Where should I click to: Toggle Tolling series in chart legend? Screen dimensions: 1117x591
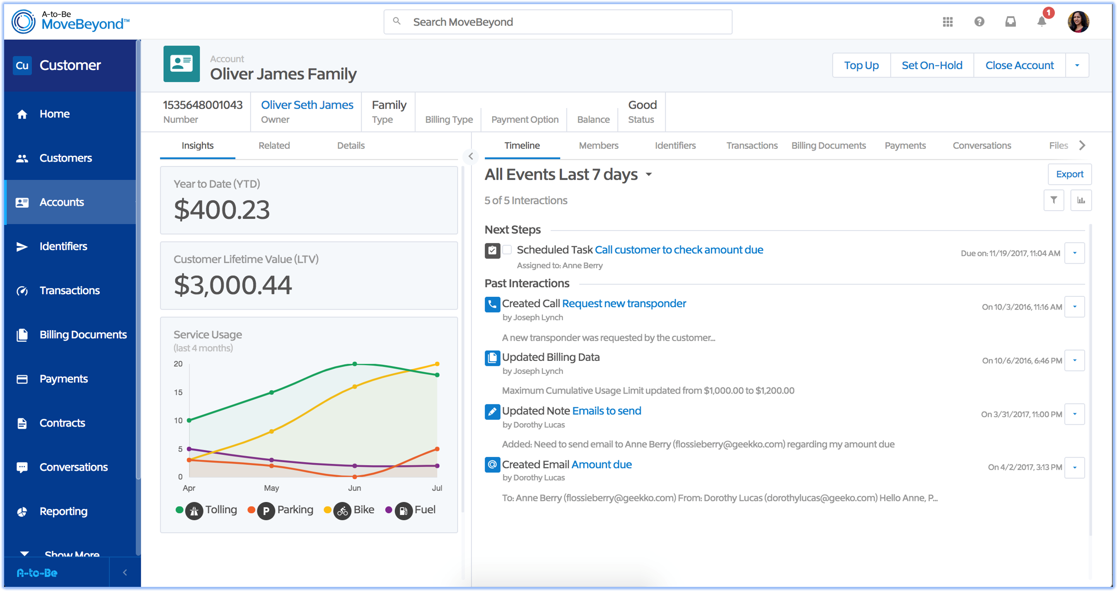[220, 510]
